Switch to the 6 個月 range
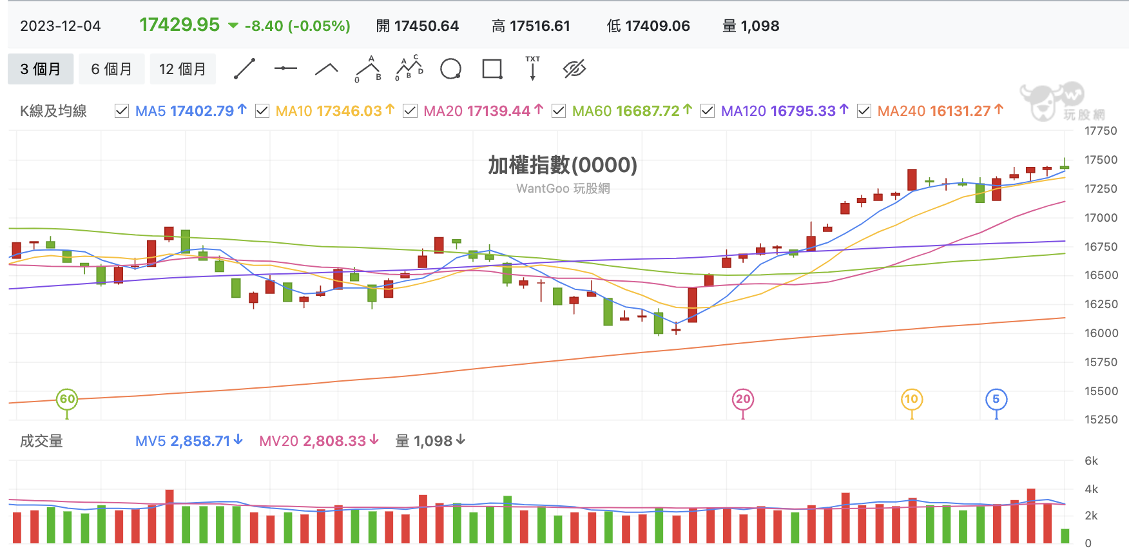This screenshot has height=553, width=1129. click(x=111, y=69)
